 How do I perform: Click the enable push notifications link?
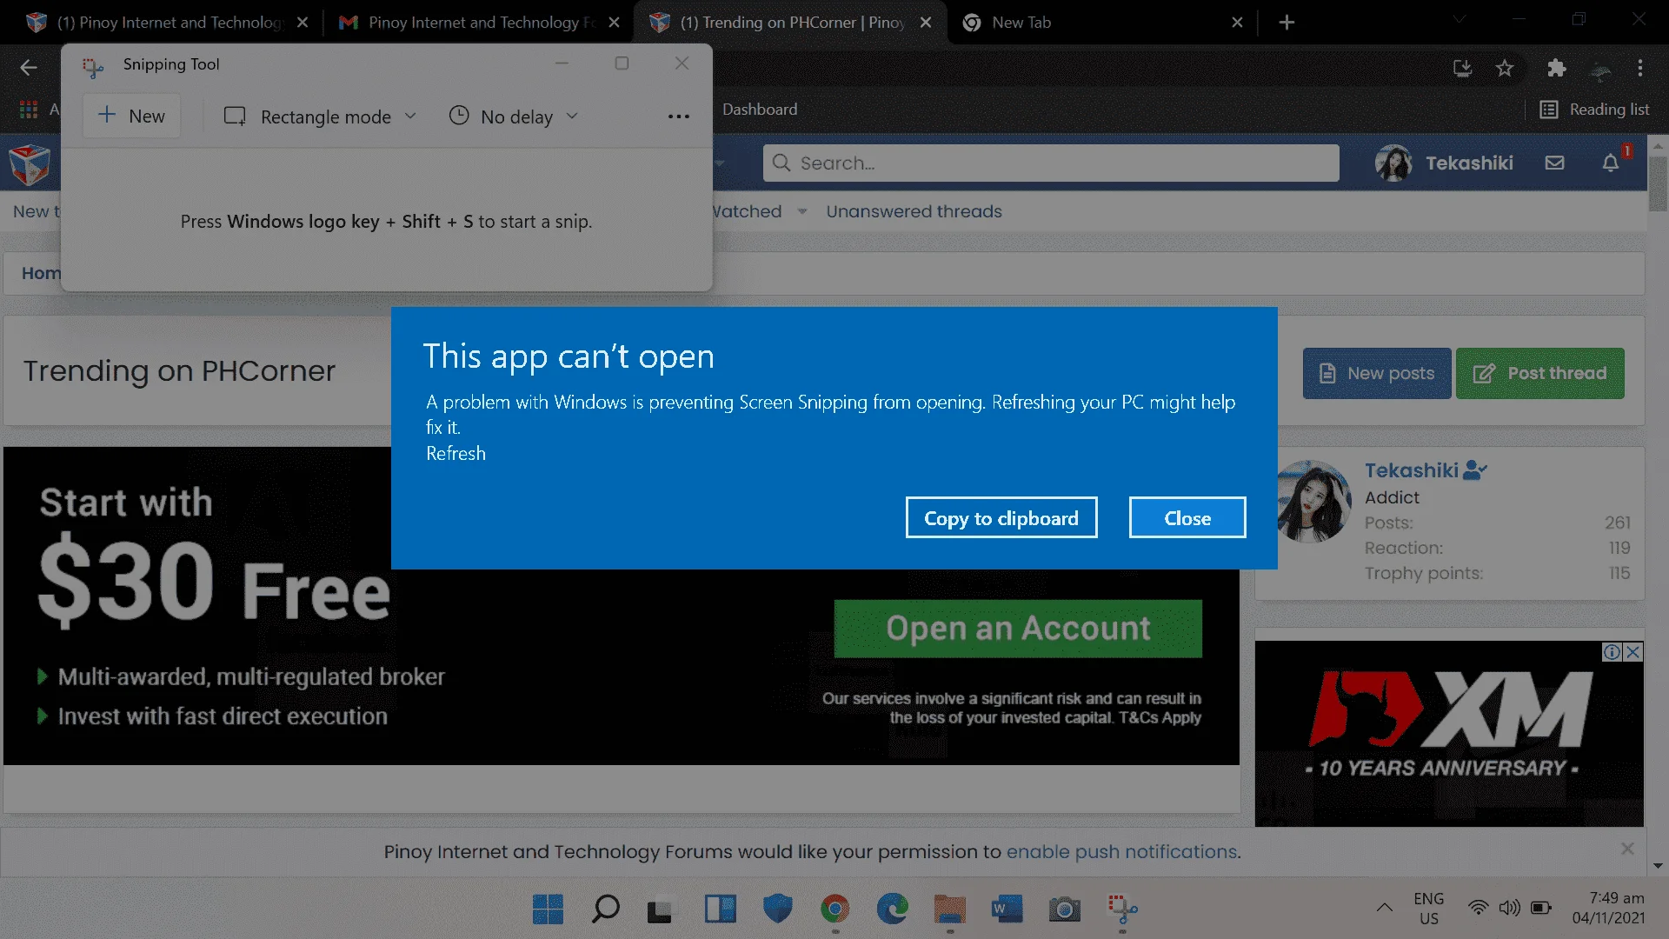pos(1121,852)
